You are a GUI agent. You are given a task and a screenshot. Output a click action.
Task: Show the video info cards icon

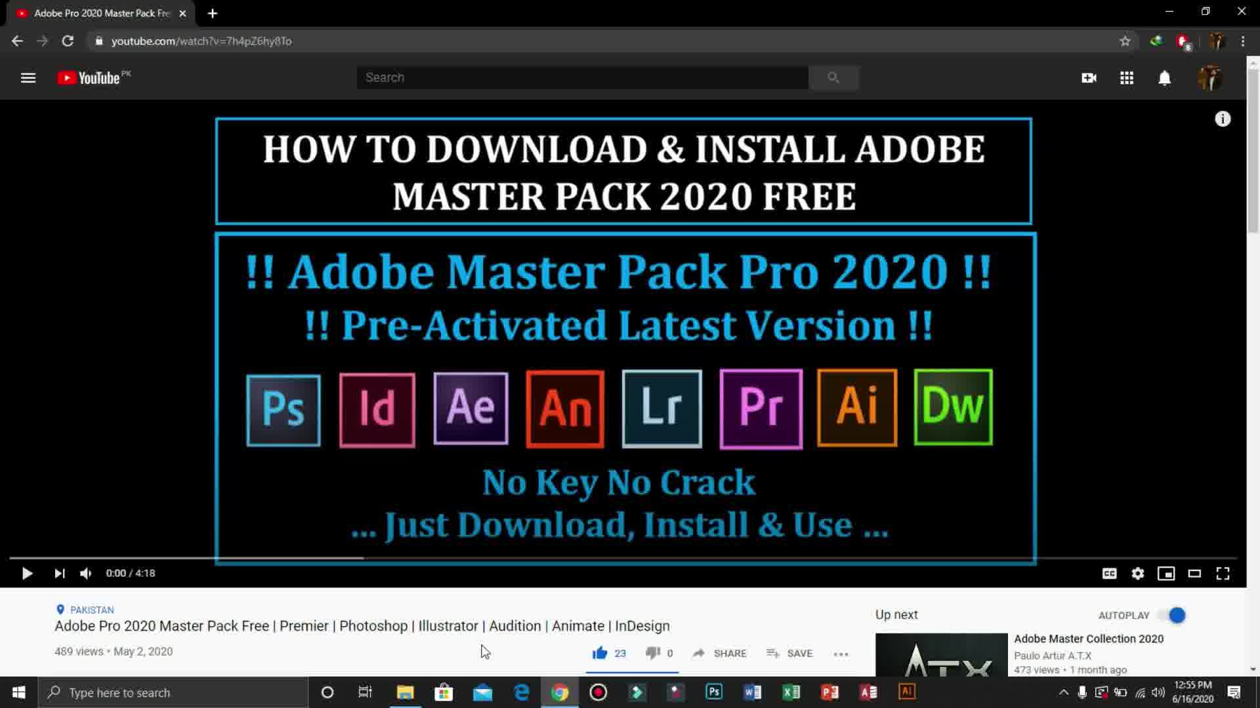tap(1223, 119)
